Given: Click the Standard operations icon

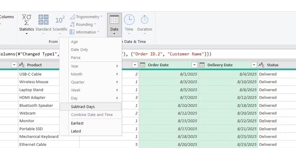Looking at the screenshot, I should (x=43, y=20).
